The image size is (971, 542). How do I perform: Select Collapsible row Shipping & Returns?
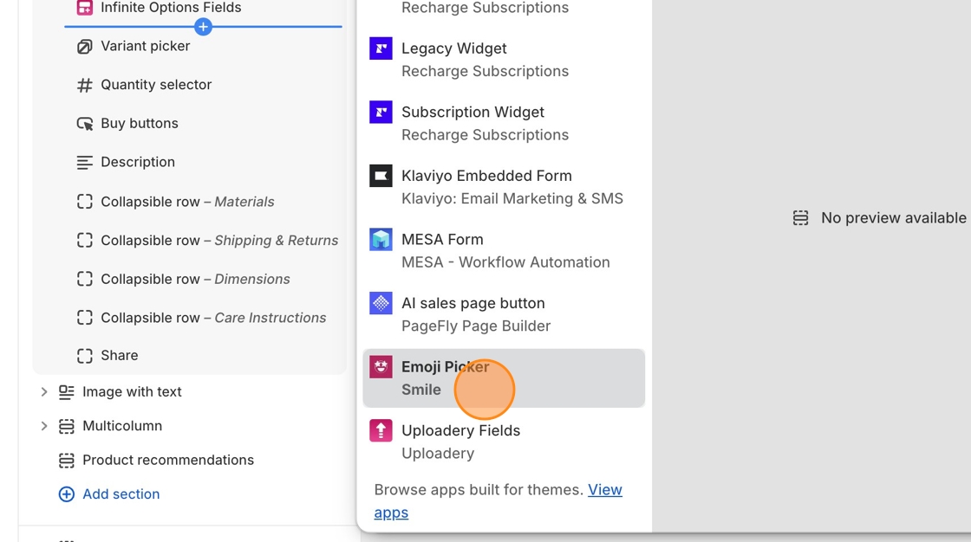[x=218, y=241]
